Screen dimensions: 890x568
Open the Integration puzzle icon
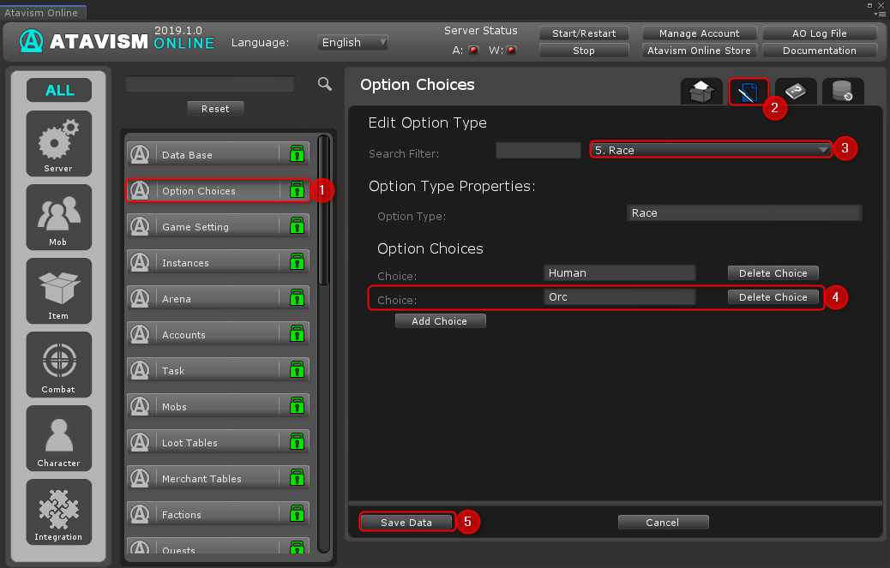point(58,511)
